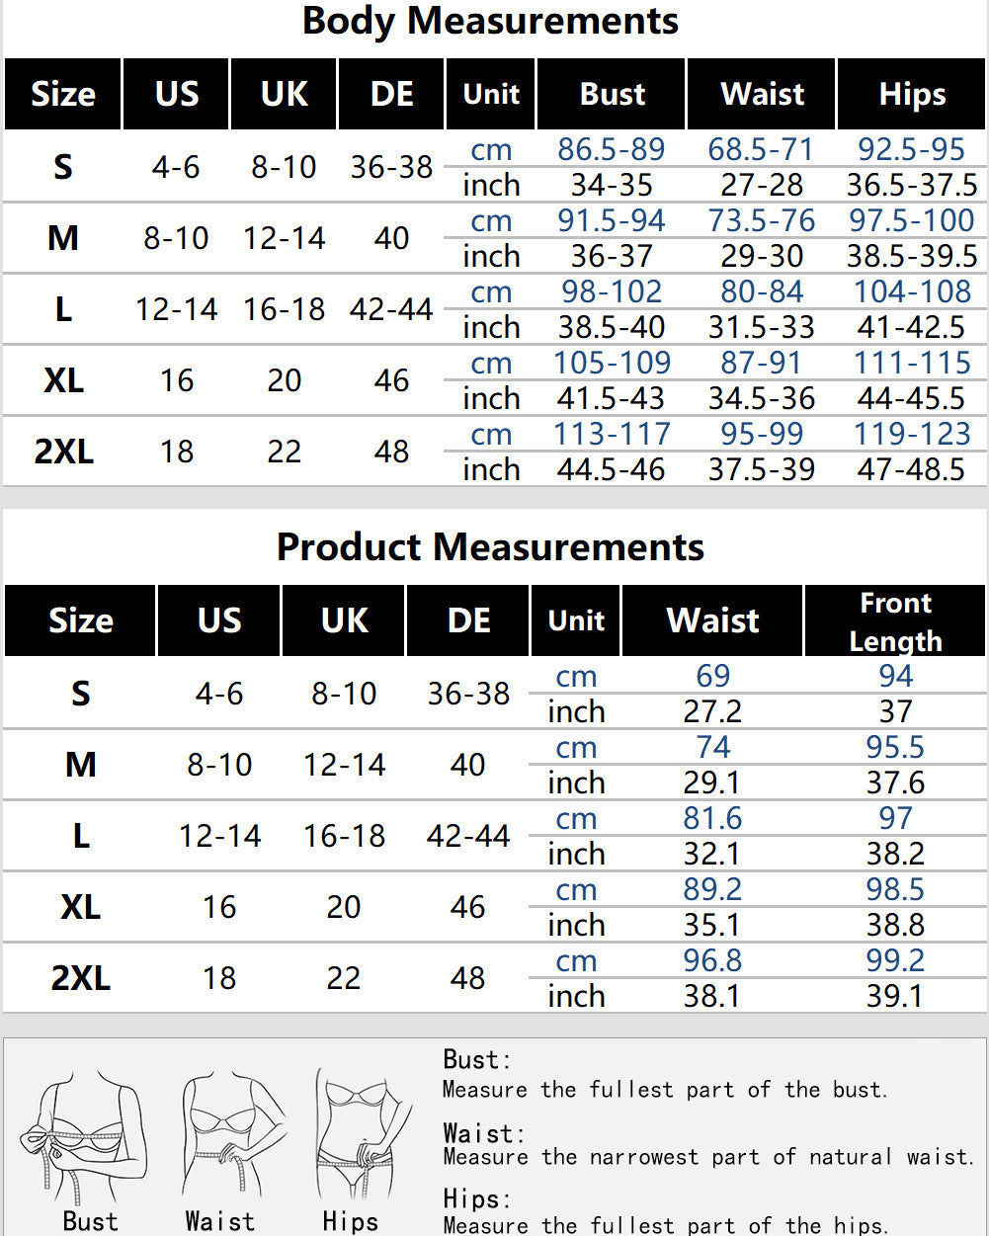Click front length value 99.2 cm
The width and height of the screenshot is (989, 1236).
tap(895, 960)
